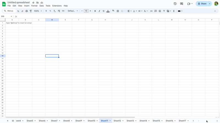Open the Tools menu
The image size is (220, 123).
(48, 6)
